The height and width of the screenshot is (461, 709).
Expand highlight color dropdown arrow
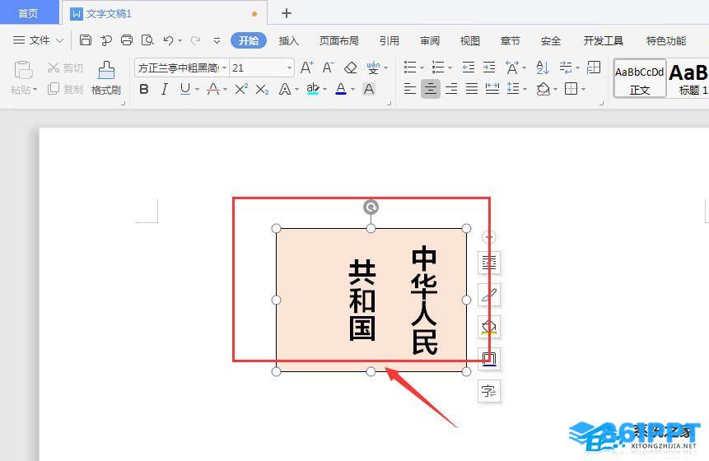tap(324, 90)
